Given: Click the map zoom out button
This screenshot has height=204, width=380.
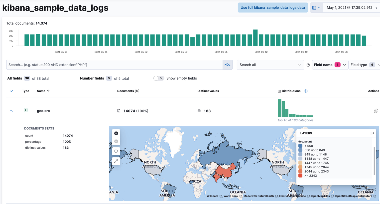Looking at the screenshot, I should (x=116, y=141).
